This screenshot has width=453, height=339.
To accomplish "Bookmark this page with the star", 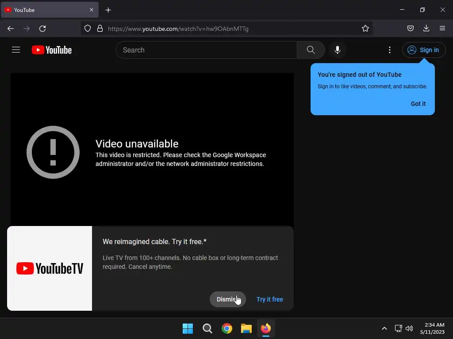I will [x=365, y=29].
